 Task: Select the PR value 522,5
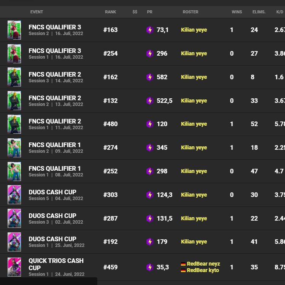[165, 101]
